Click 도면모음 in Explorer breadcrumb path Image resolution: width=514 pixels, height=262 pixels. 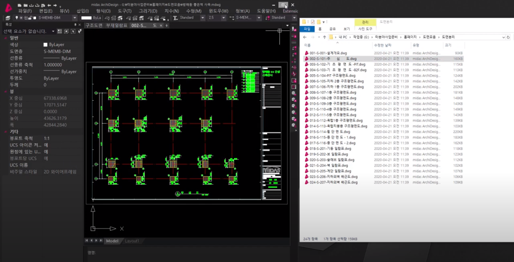click(x=429, y=37)
